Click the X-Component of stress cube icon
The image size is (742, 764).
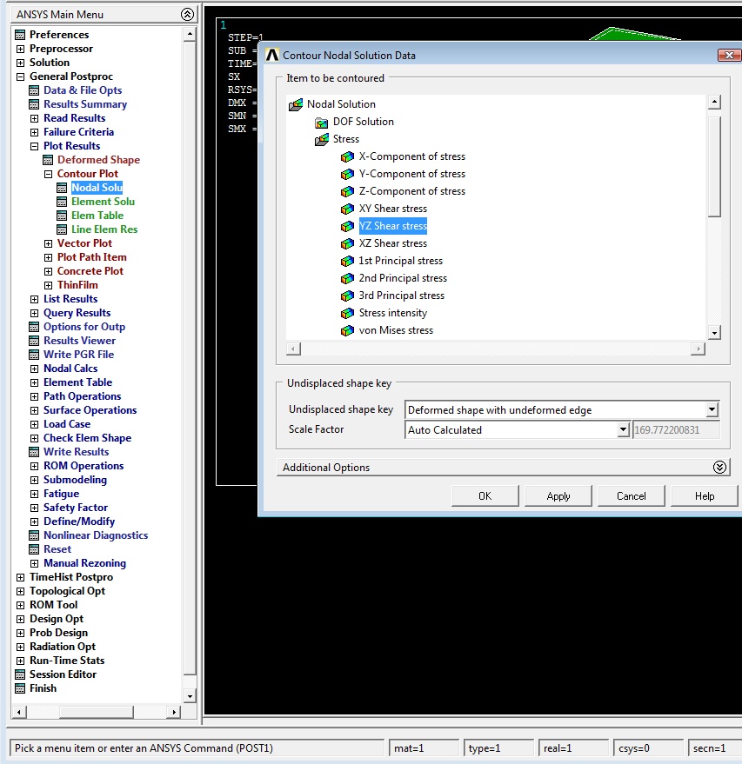(x=347, y=157)
